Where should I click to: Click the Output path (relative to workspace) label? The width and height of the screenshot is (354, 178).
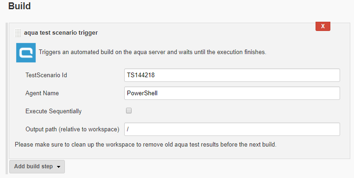point(72,129)
